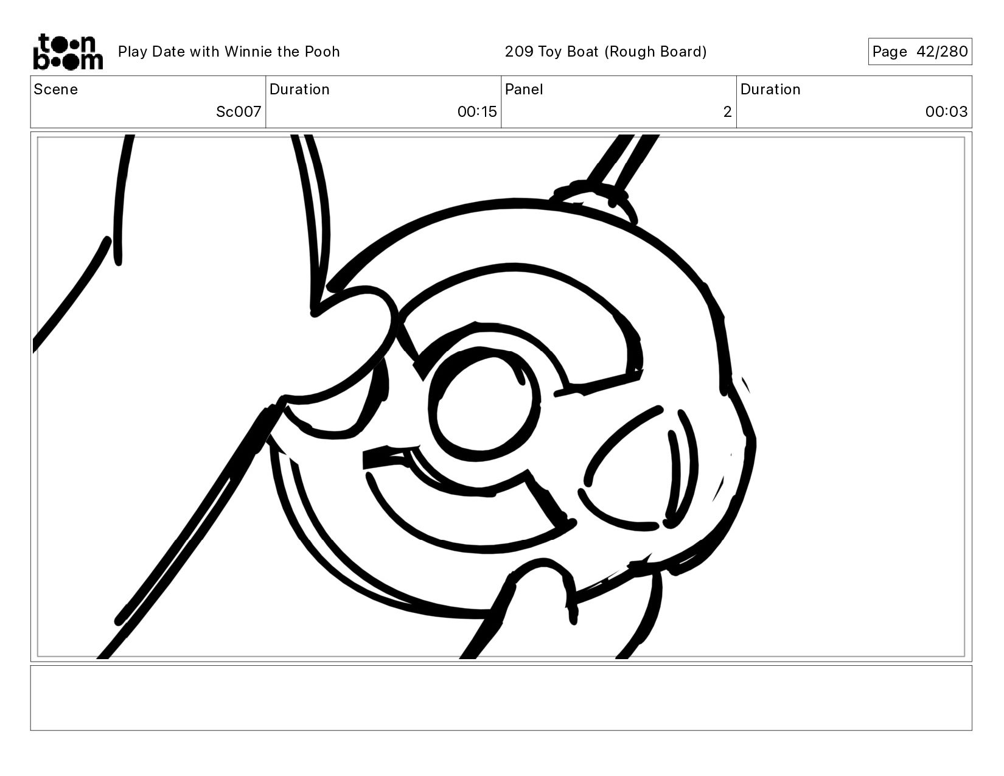
Task: Click the 'Panel' column label
Action: click(524, 89)
